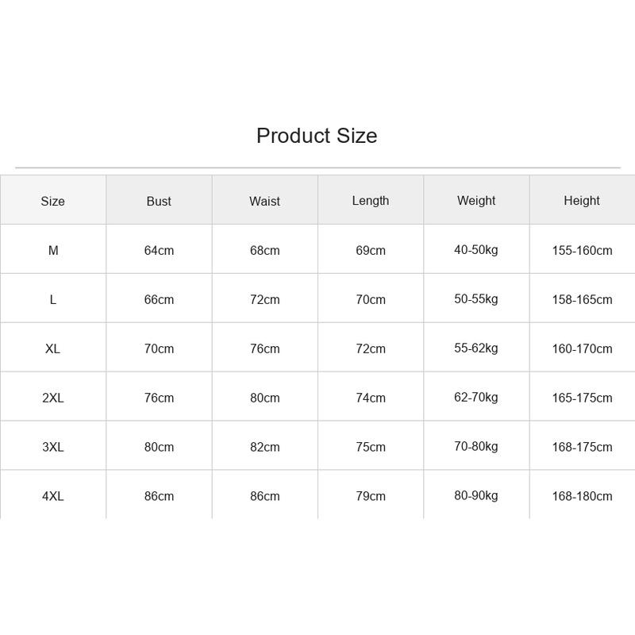Select the 168-180cm height cell
635x635 pixels.
583,496
